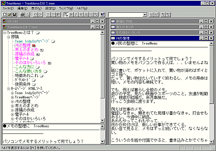Click the last toolbar icon on the right

(168, 15)
